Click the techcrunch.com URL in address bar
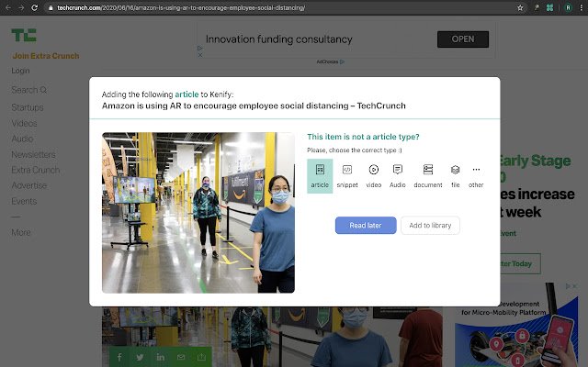Viewport: 588px width, 367px height. pos(181,7)
